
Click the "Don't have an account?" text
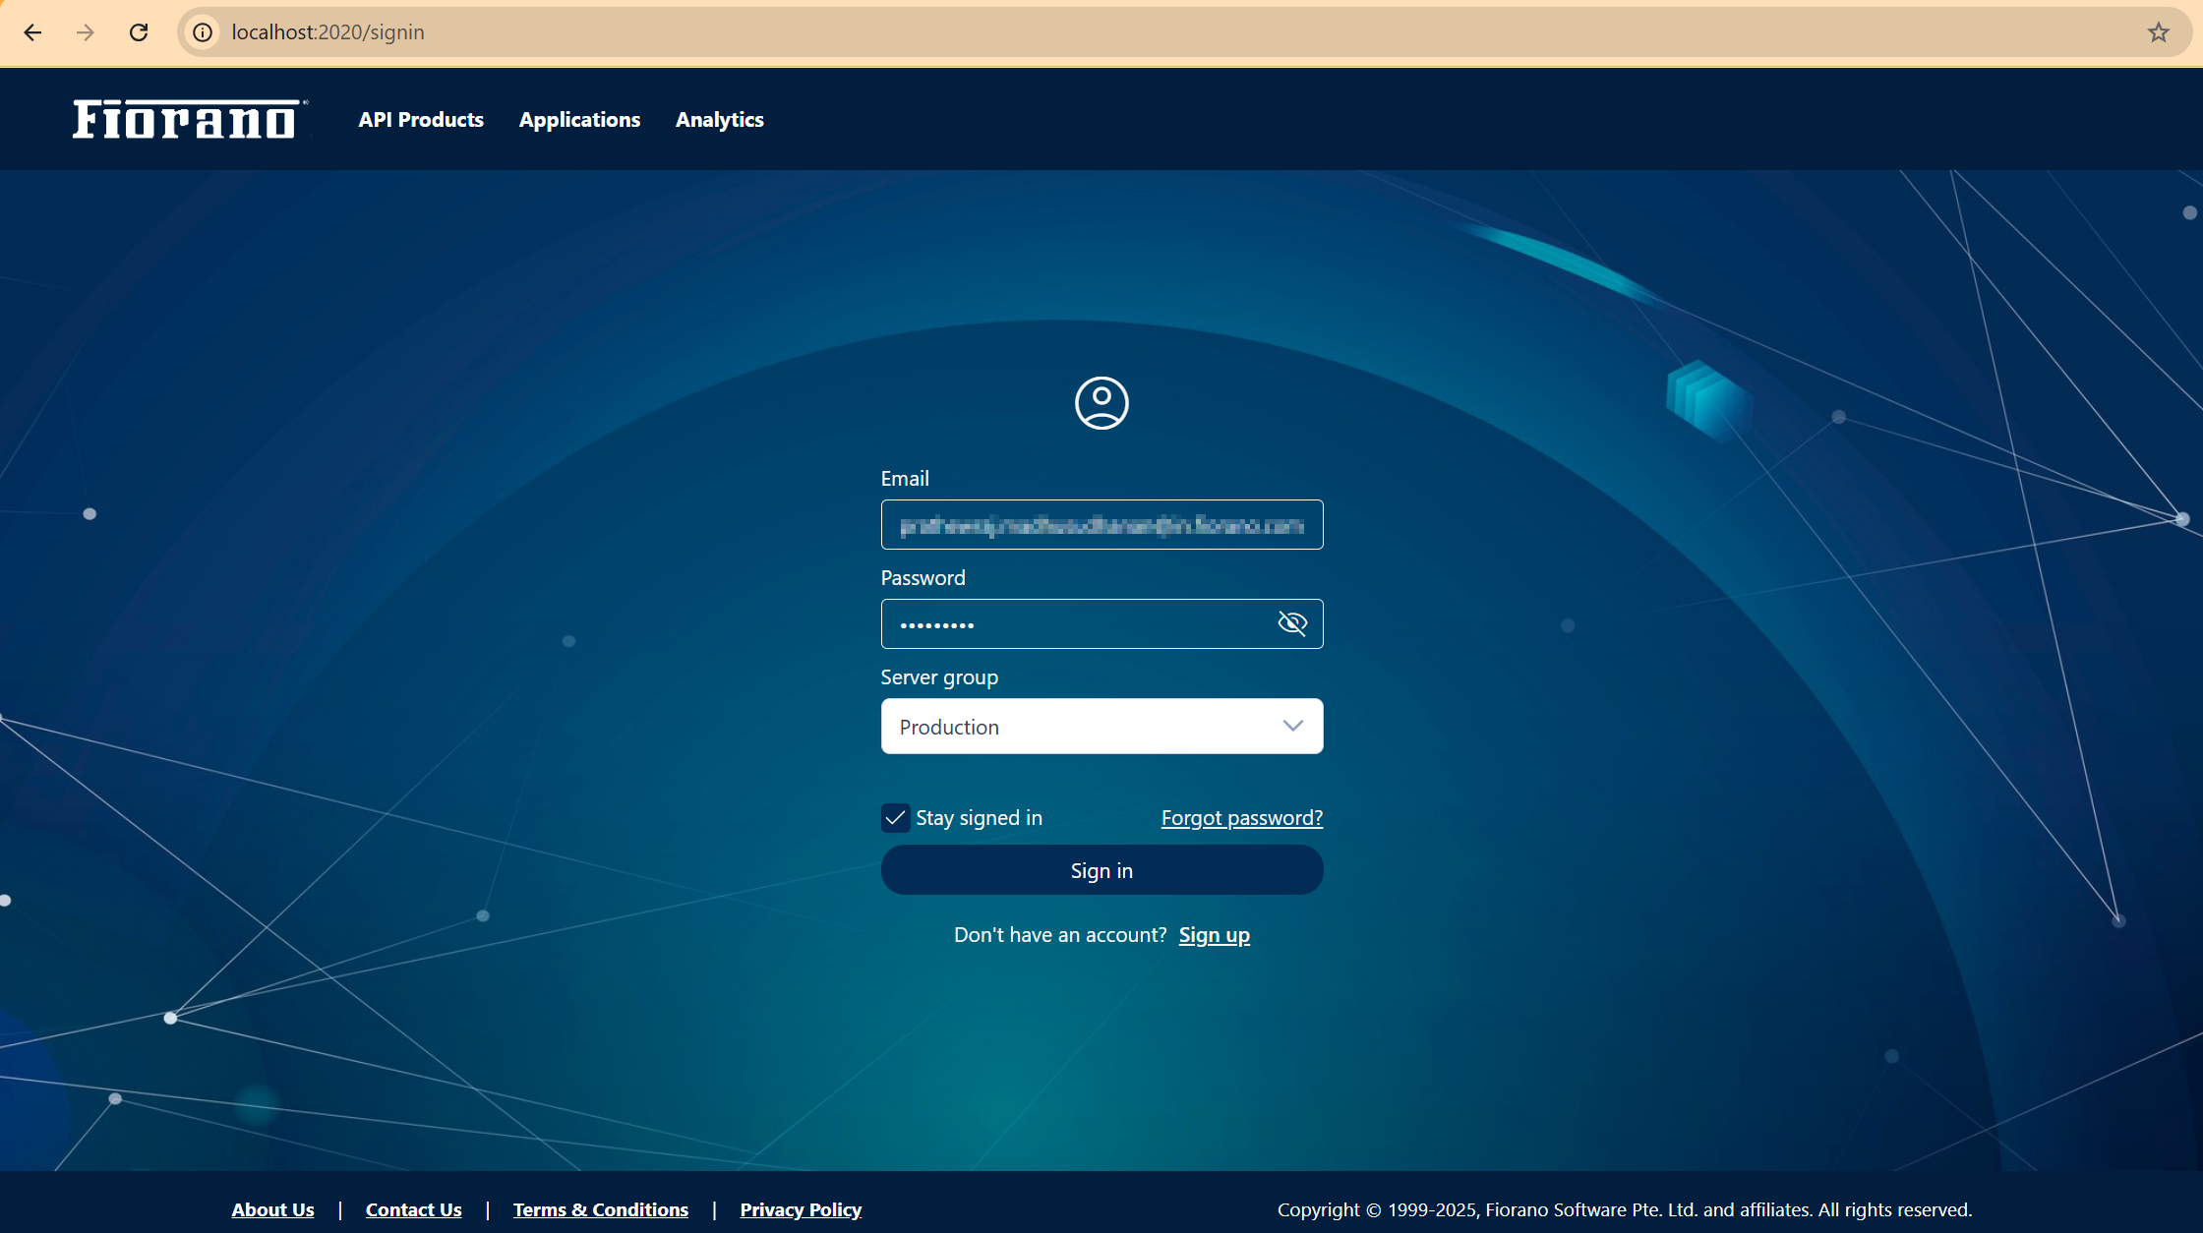(1060, 935)
